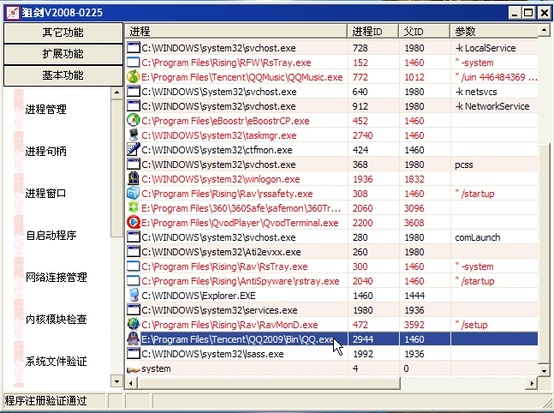Click the sidebar scroll down arrow
The image size is (554, 413).
(116, 381)
